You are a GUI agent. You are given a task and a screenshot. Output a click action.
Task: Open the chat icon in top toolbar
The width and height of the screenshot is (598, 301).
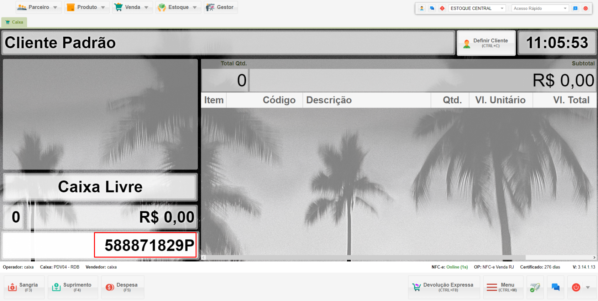tap(432, 8)
